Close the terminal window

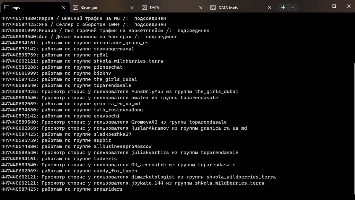pos(349,6)
